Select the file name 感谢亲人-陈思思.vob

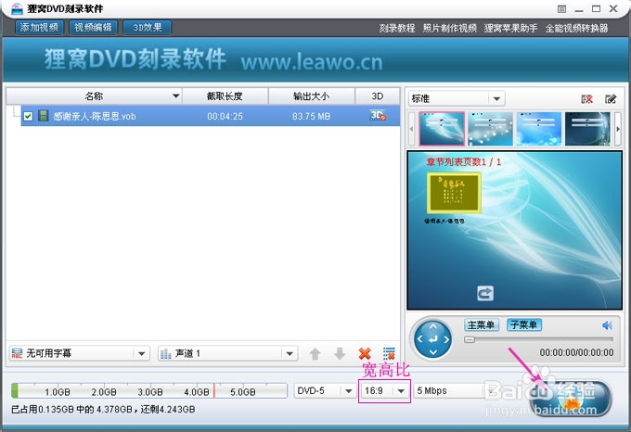(95, 116)
